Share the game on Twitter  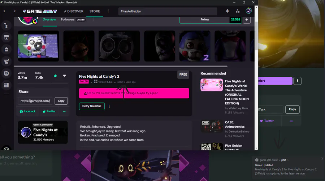point(49,111)
